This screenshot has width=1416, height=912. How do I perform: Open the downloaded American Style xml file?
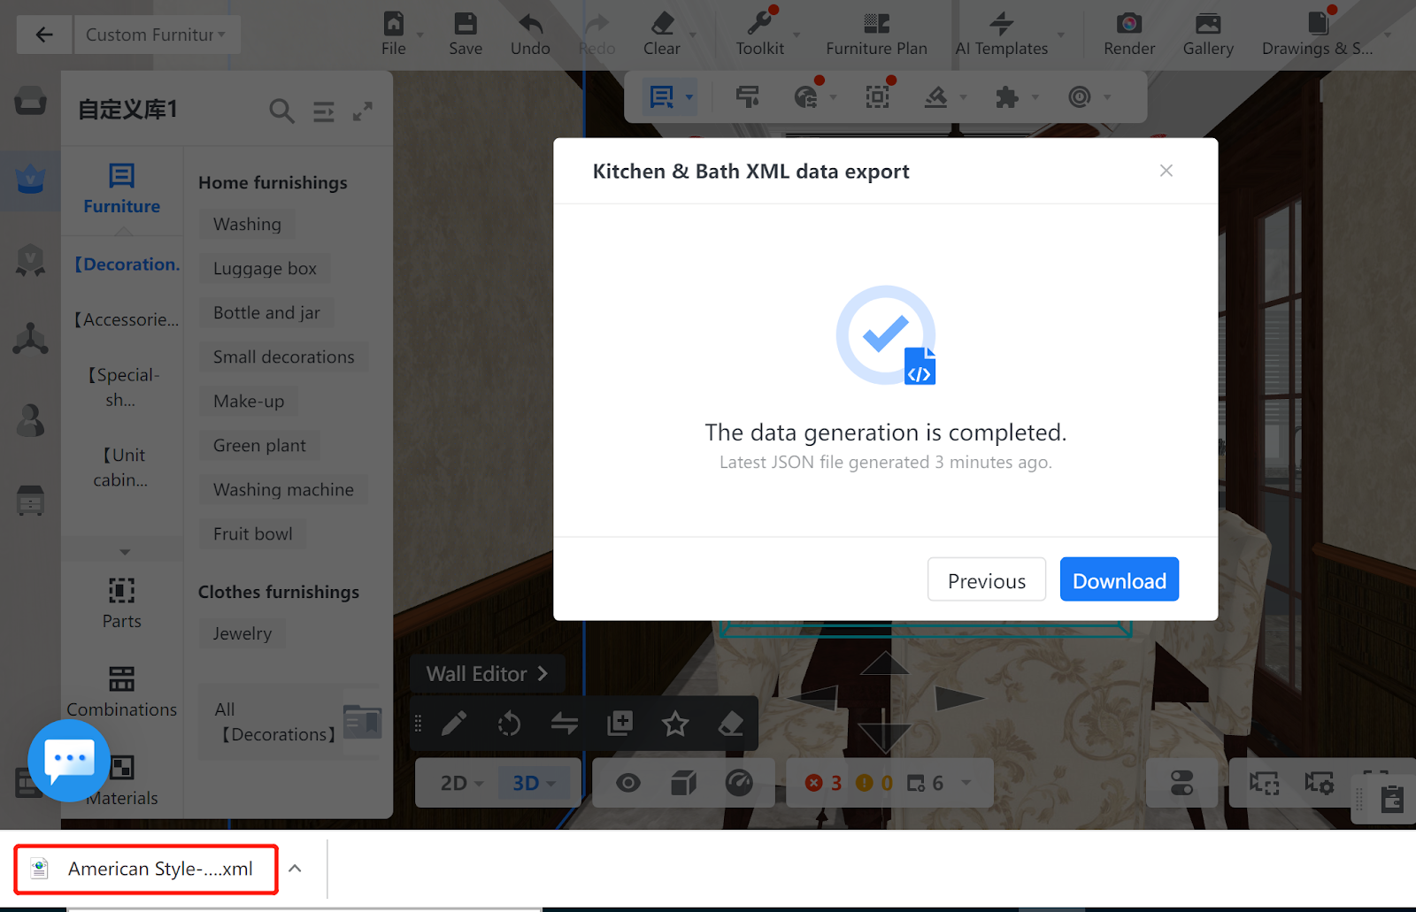[x=147, y=869]
